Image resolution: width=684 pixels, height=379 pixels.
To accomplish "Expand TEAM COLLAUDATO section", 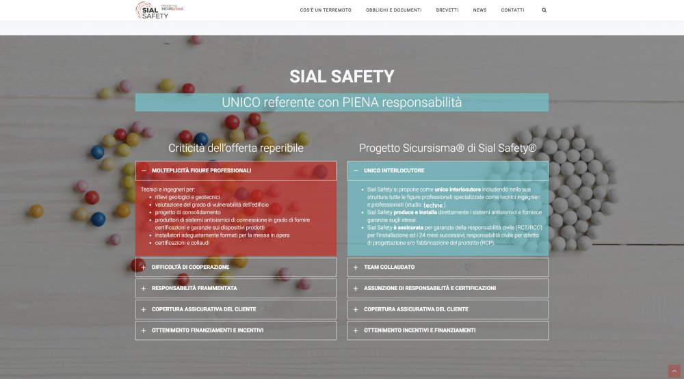I will pos(448,267).
